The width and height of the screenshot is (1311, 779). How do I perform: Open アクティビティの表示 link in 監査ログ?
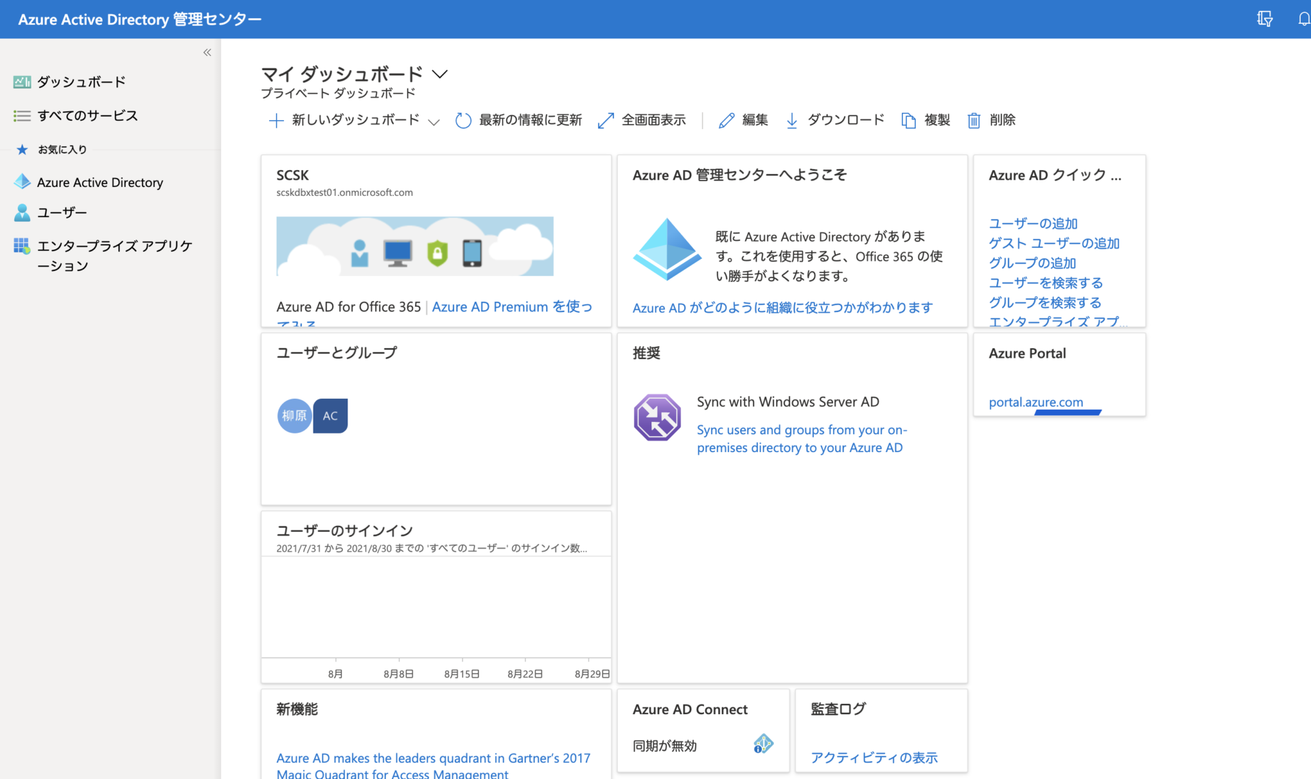pos(874,758)
